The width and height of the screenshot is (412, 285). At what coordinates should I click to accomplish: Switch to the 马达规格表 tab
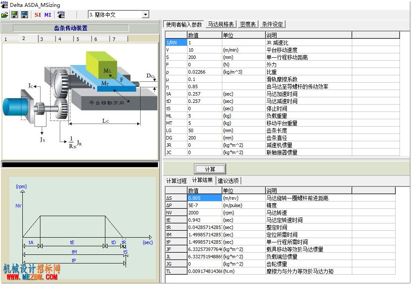coord(221,24)
